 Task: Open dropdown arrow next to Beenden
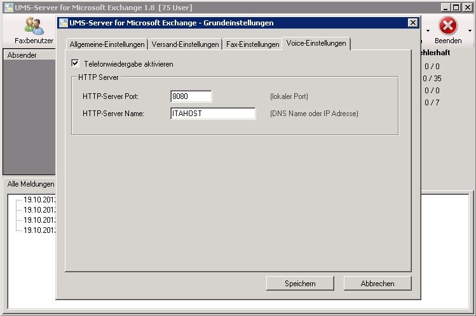coord(470,30)
